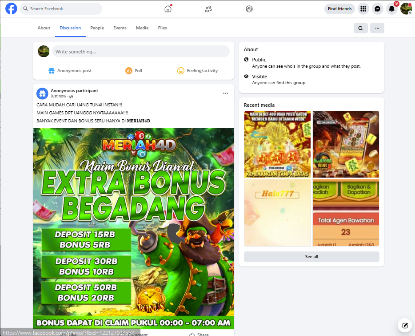
Task: Click the Anonymous participant name
Action: [74, 91]
